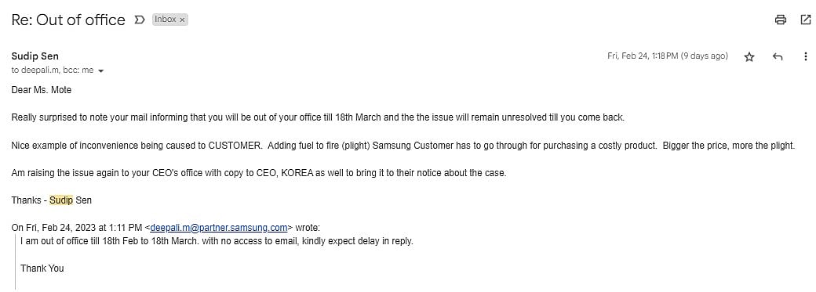
Task: Click the sender name Sudip Sen
Action: pos(35,56)
